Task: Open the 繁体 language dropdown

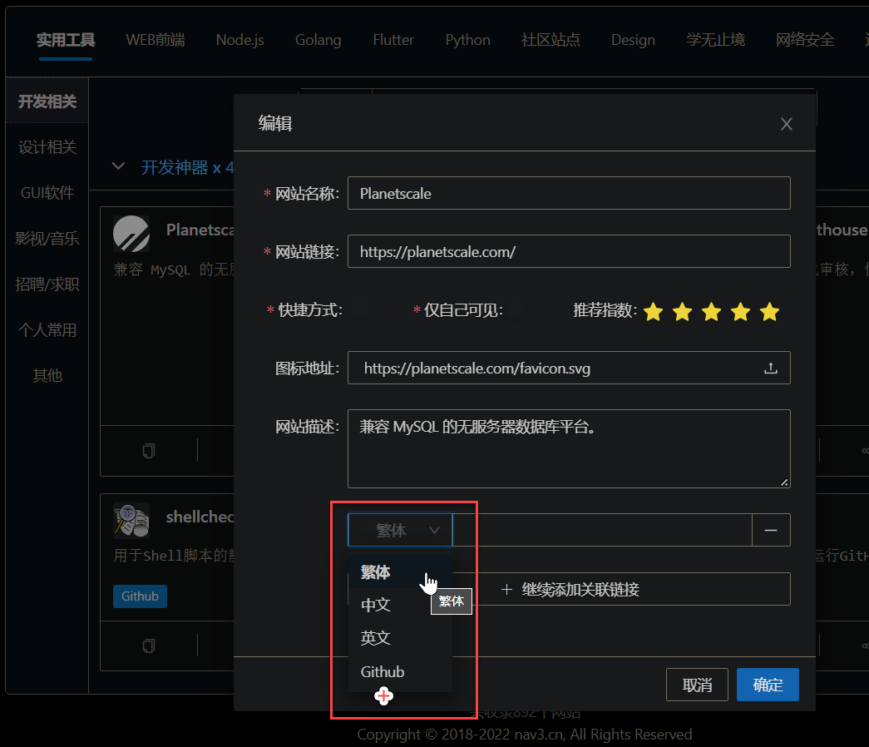Action: pos(400,530)
